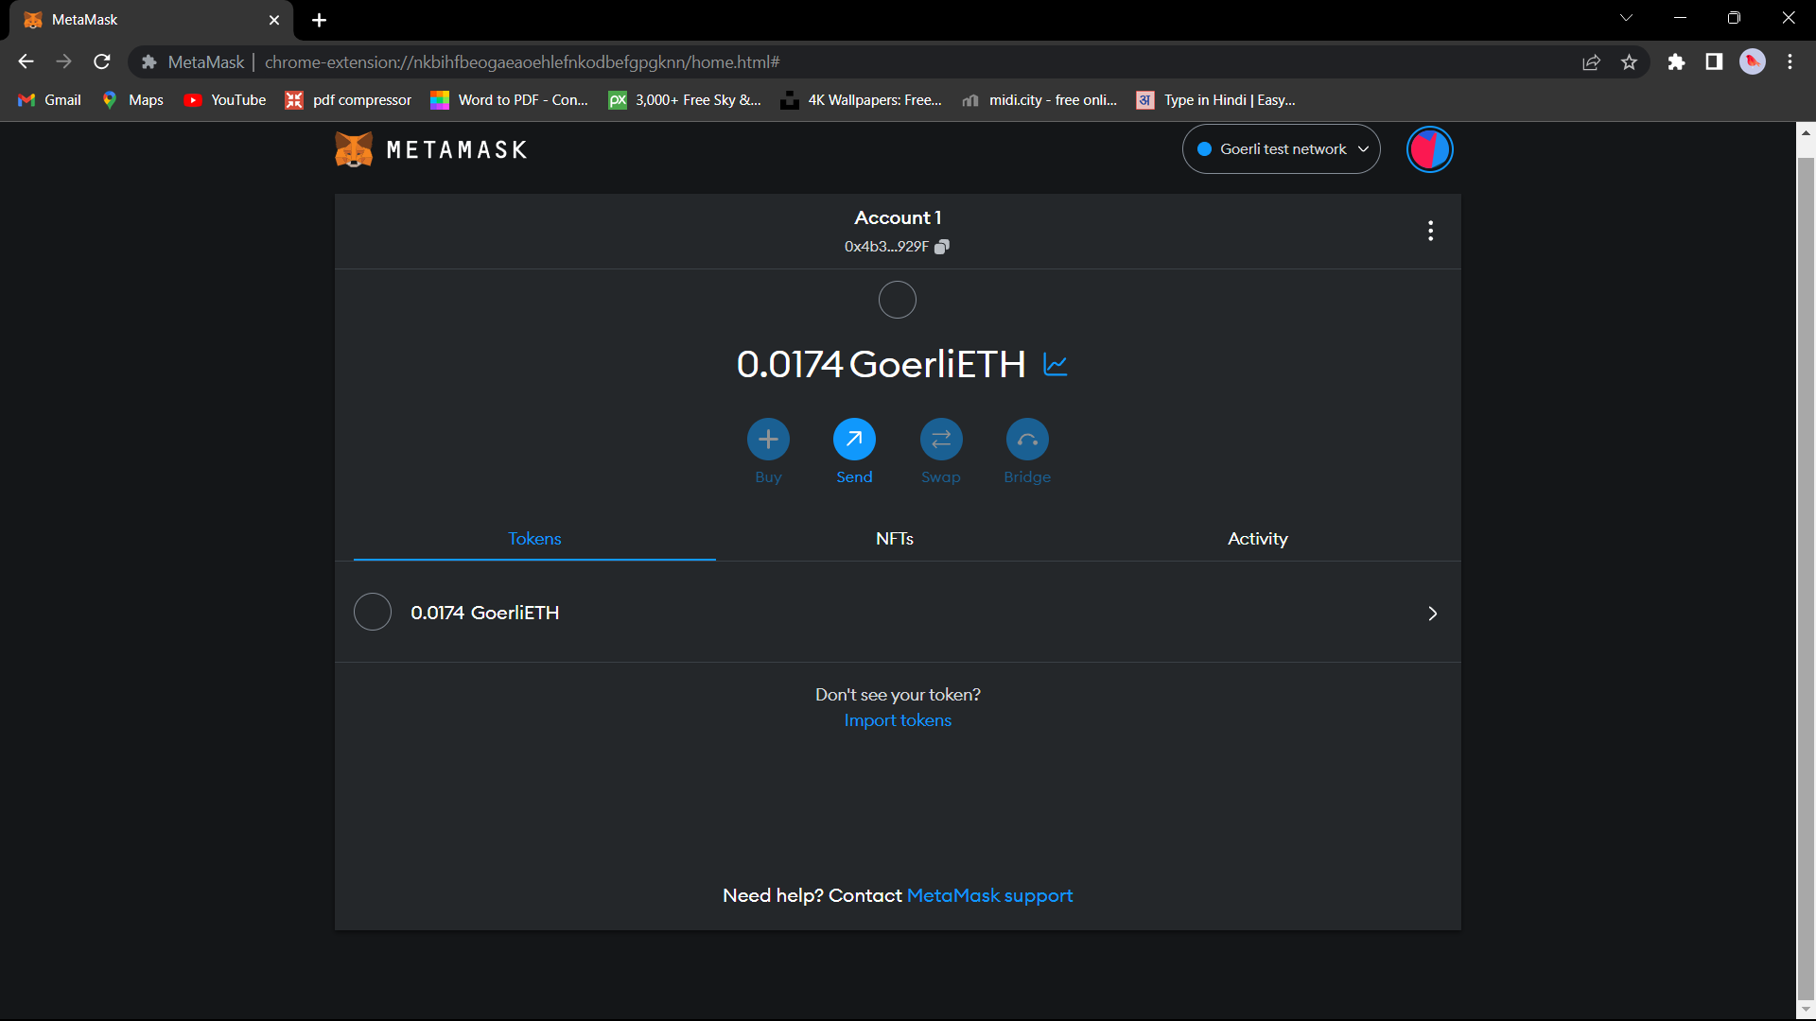Open the YouTube bookmark
Viewport: 1816px width, 1021px height.
pyautogui.click(x=224, y=99)
